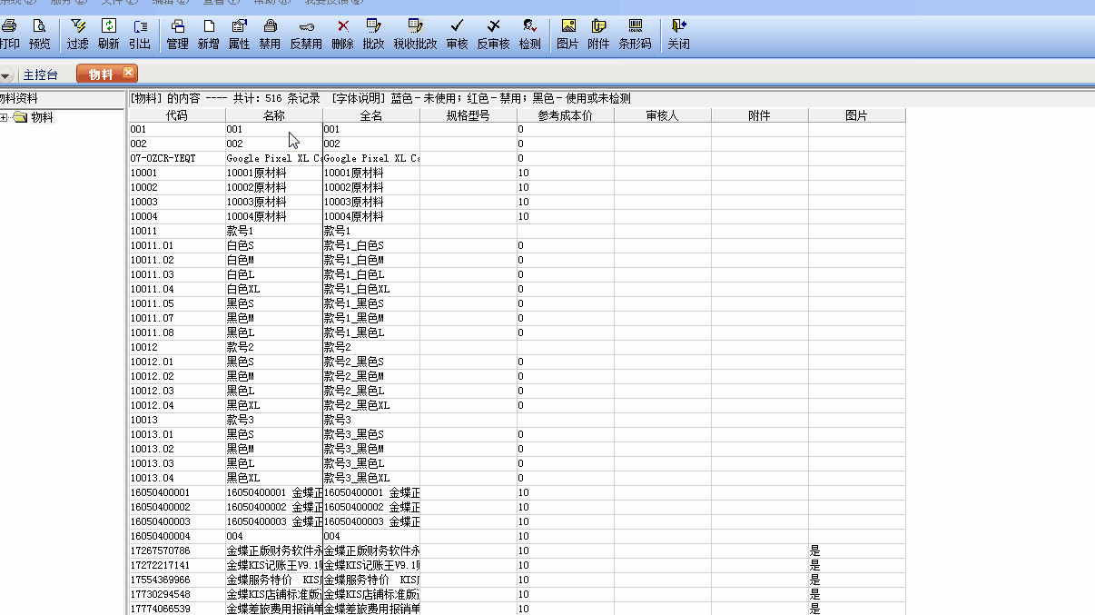Select full name cell 款号3_黑色L
1095x615 pixels.
point(371,463)
